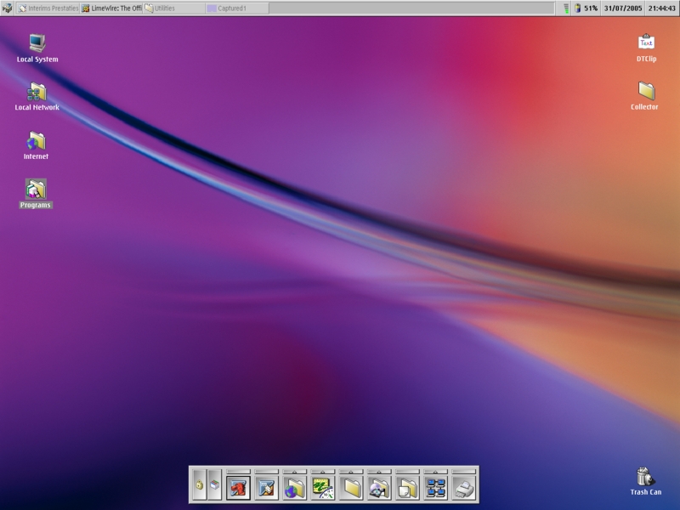Viewport: 680px width, 510px height.
Task: Select the Internet folder on desktop
Action: click(x=36, y=141)
